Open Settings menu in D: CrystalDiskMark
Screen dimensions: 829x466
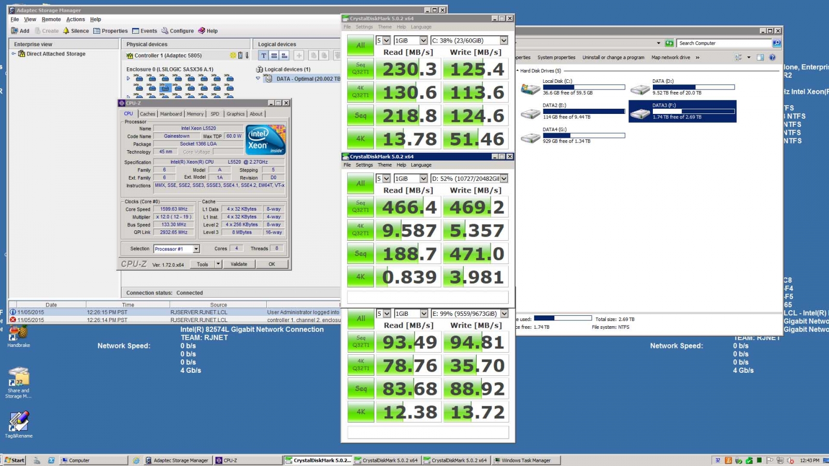pyautogui.click(x=364, y=165)
